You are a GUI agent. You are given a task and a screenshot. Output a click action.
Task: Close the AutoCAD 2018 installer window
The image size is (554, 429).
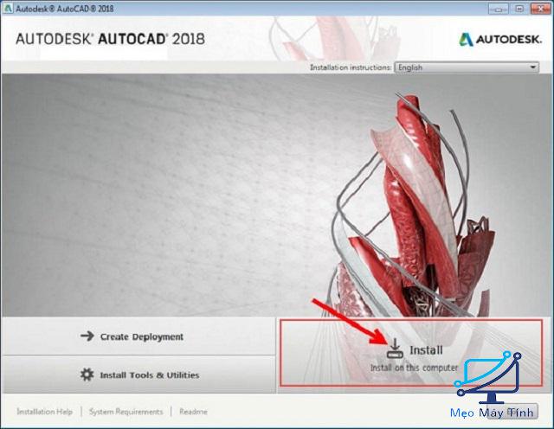point(540,9)
